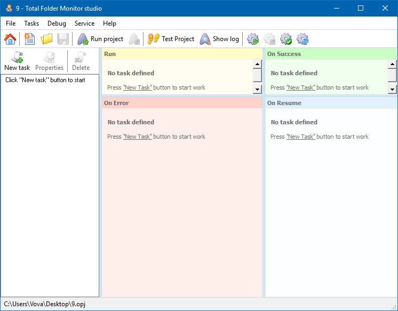
Task: Open Show log from the toolbar
Action: (x=219, y=39)
